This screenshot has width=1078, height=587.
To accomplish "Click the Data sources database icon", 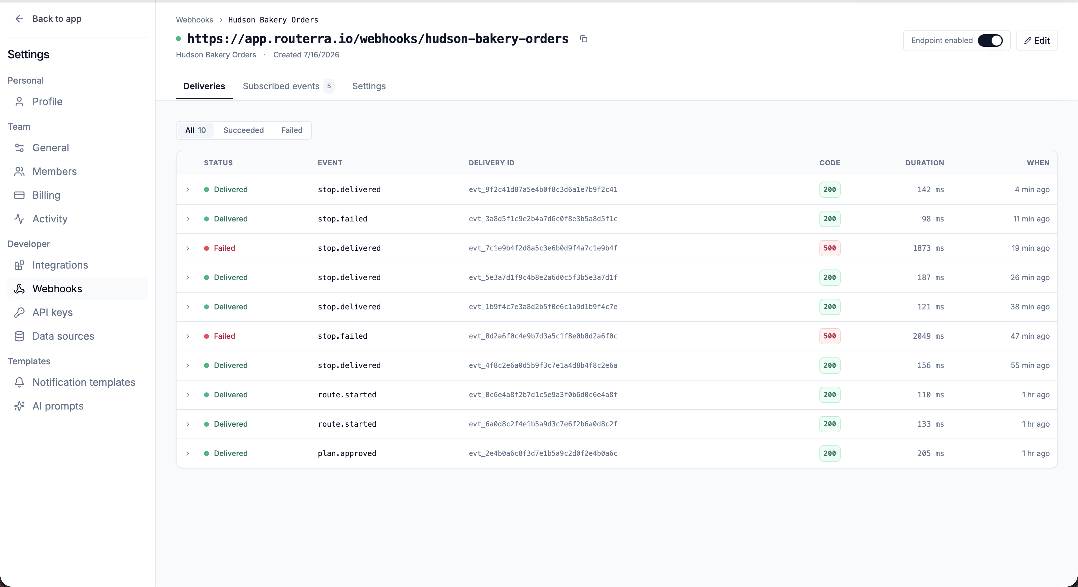I will (19, 336).
